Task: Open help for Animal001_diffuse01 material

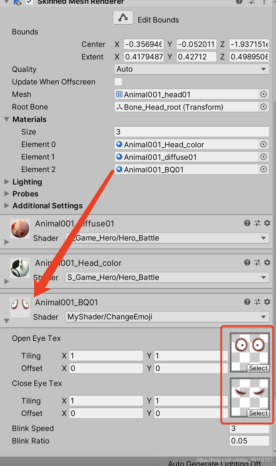Action: [x=247, y=223]
